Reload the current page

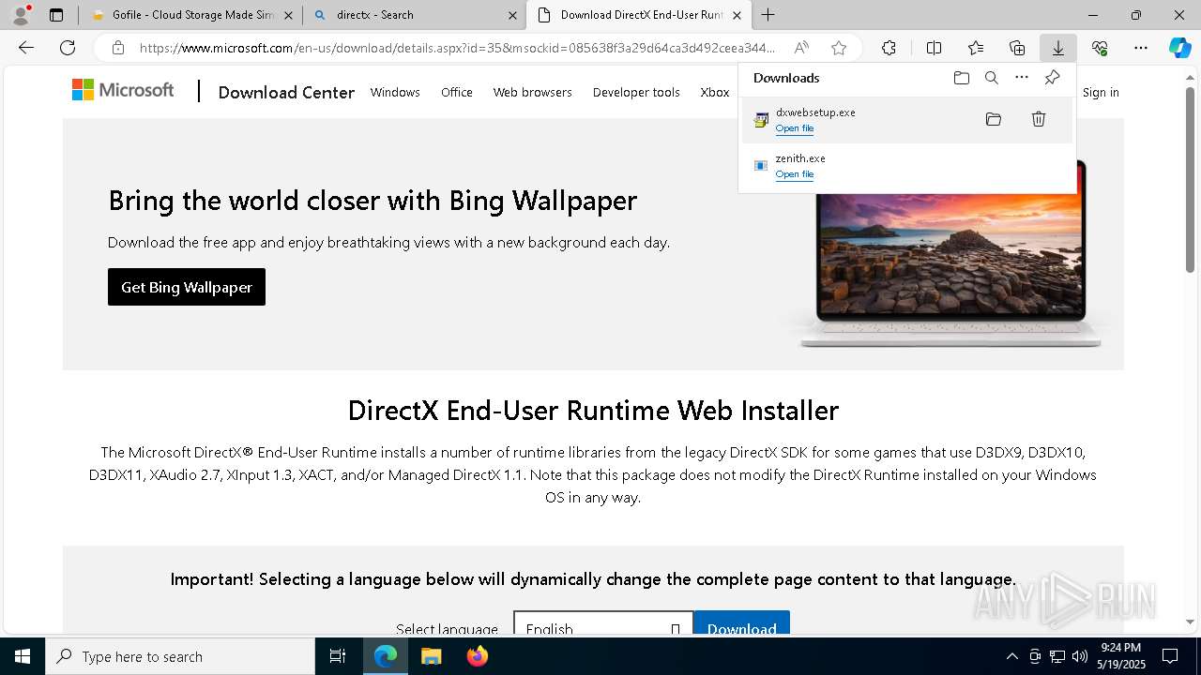tap(68, 48)
